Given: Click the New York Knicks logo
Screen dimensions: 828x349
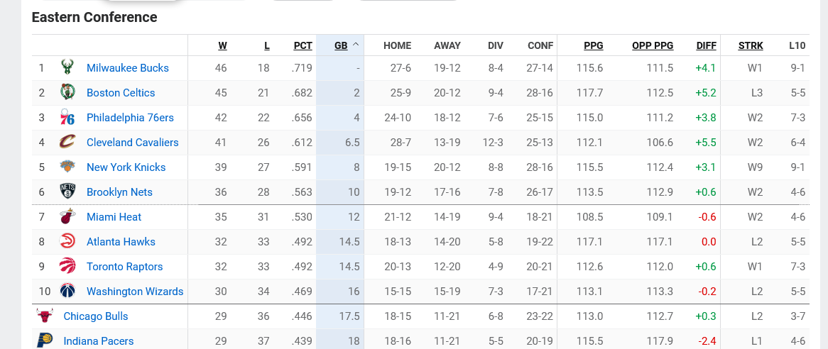Looking at the screenshot, I should pos(67,167).
